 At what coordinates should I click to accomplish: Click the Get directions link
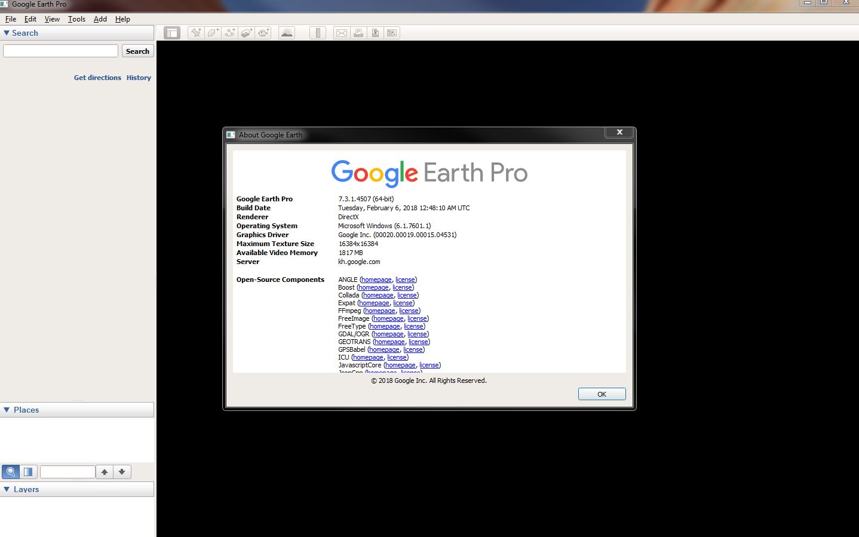(97, 78)
